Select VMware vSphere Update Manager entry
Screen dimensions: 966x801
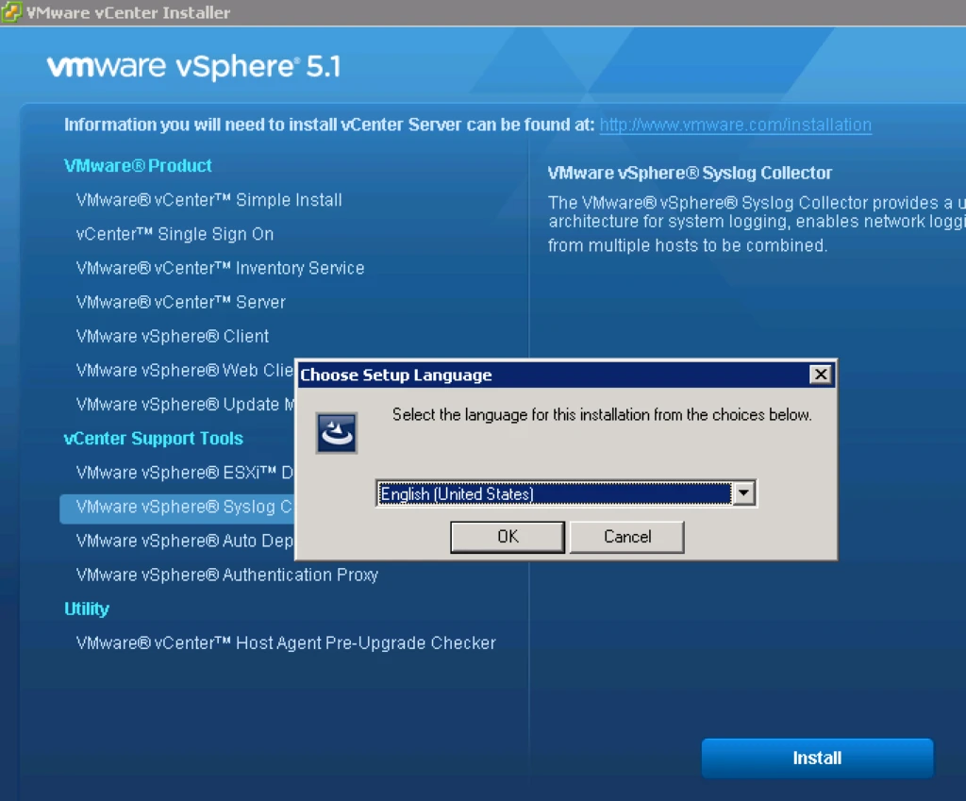[185, 404]
